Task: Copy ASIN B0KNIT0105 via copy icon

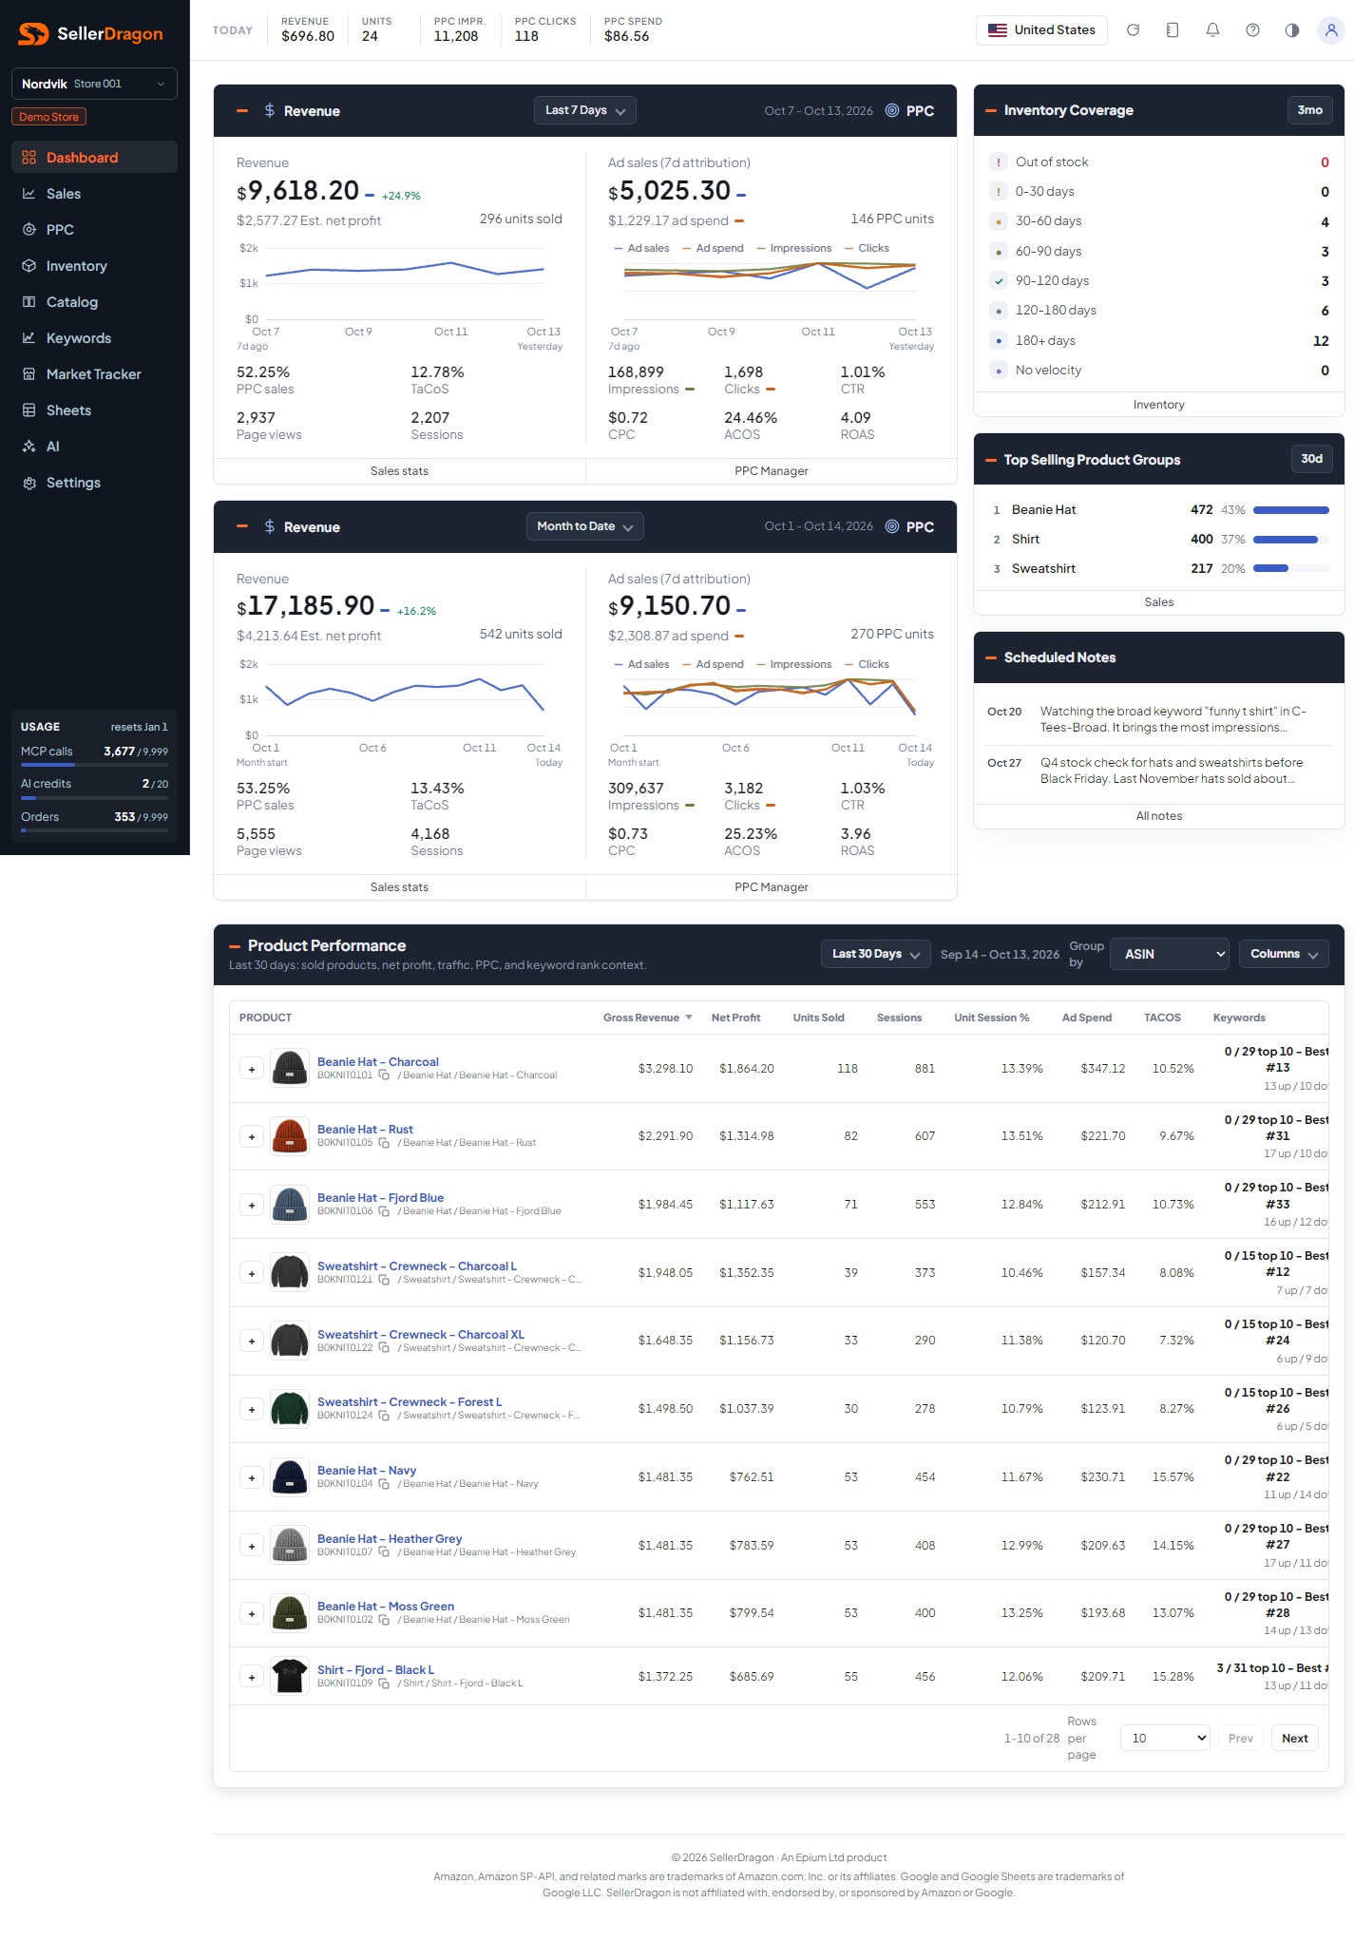Action: click(384, 1143)
